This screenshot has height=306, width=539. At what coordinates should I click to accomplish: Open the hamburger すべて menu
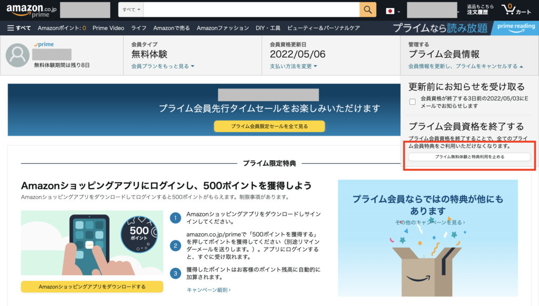pos(19,28)
